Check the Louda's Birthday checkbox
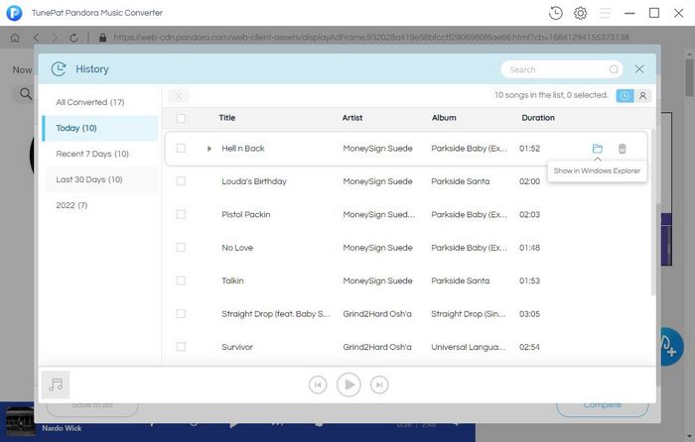This screenshot has width=695, height=442. pyautogui.click(x=181, y=181)
